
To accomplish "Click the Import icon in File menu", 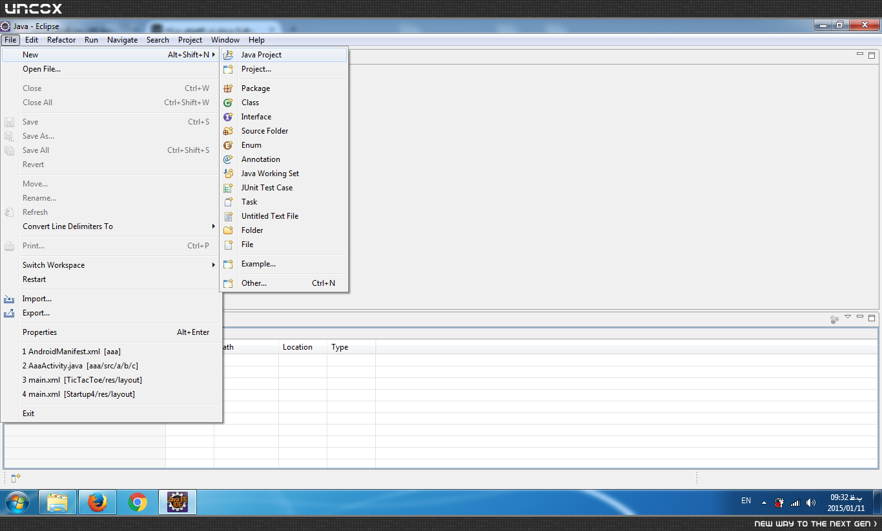I will pyautogui.click(x=9, y=299).
